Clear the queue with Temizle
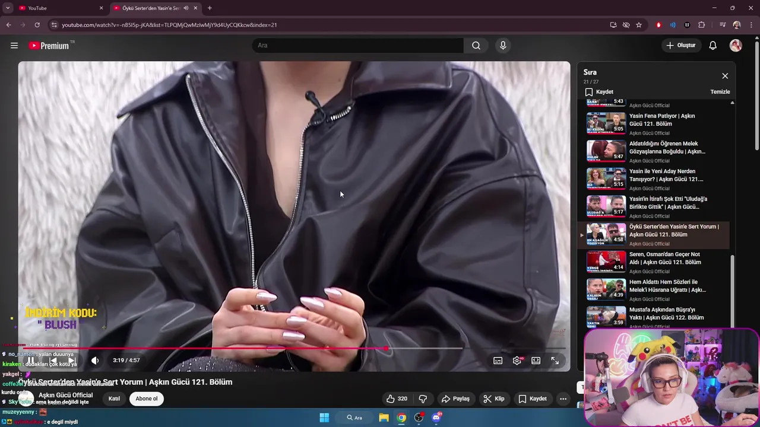Viewport: 760px width, 427px height. pyautogui.click(x=720, y=92)
